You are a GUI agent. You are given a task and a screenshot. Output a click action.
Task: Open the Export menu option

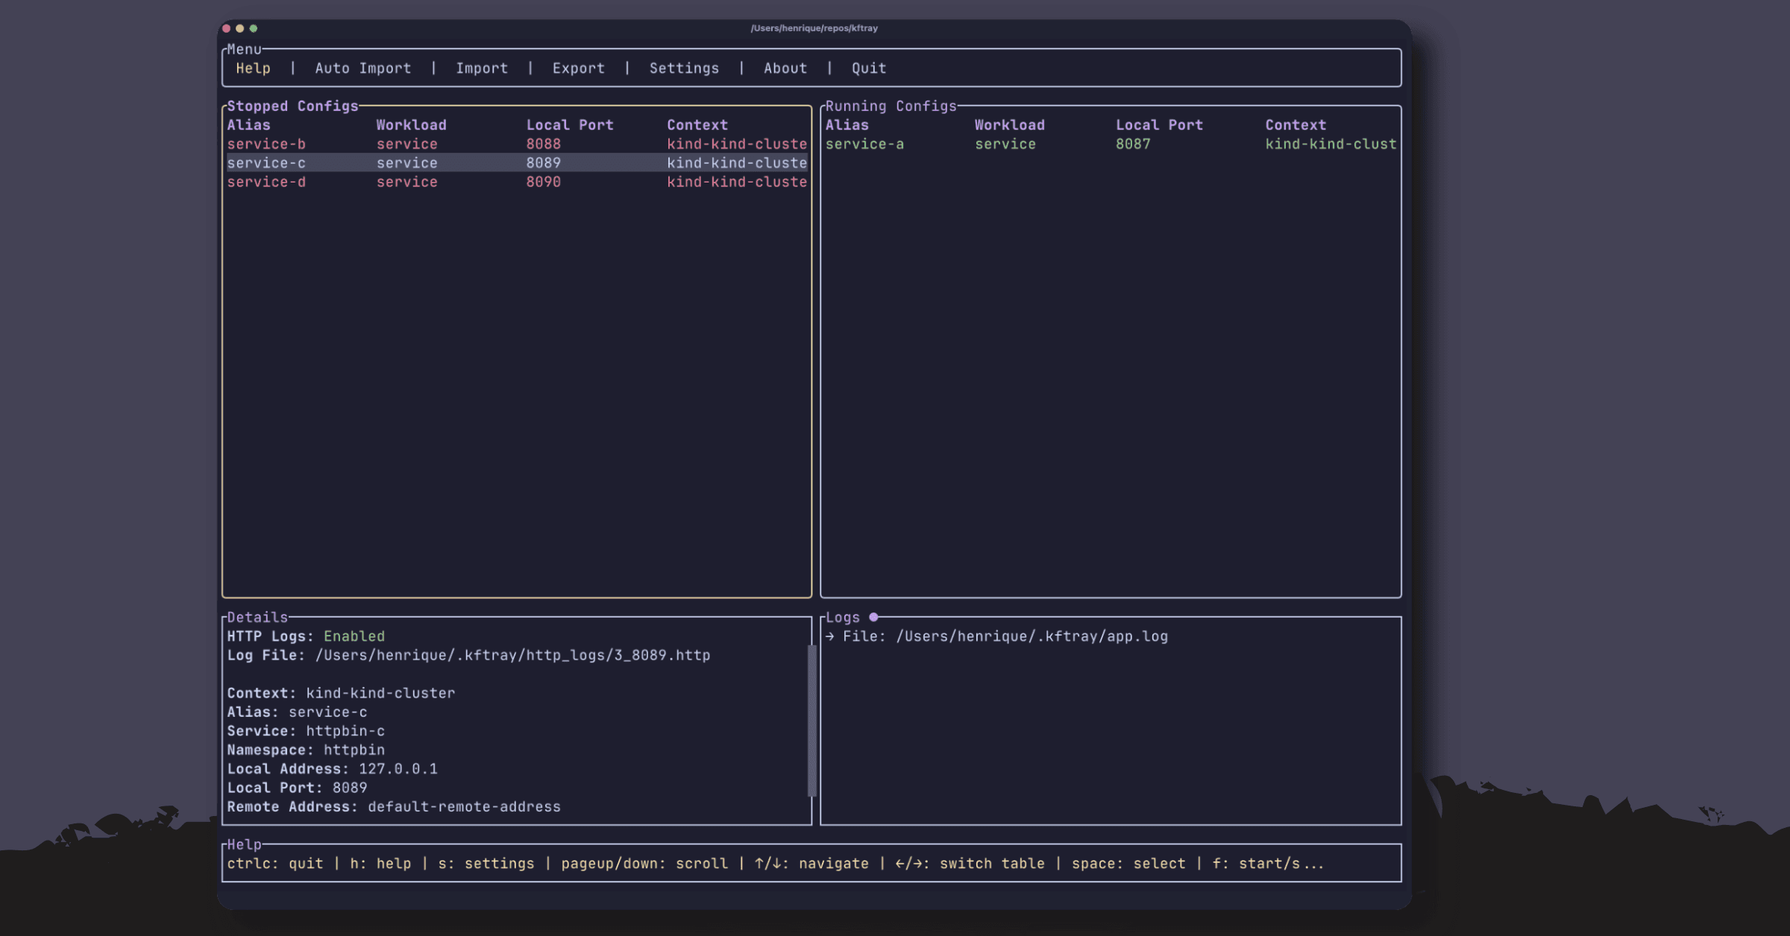coord(578,68)
